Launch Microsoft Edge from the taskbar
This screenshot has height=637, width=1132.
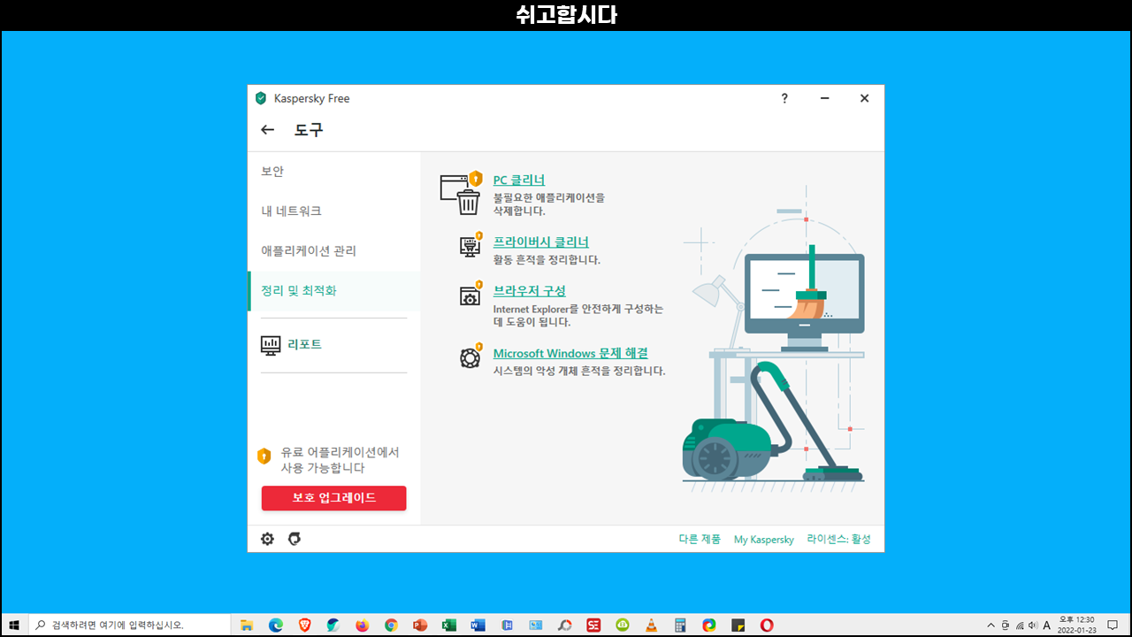tap(276, 625)
